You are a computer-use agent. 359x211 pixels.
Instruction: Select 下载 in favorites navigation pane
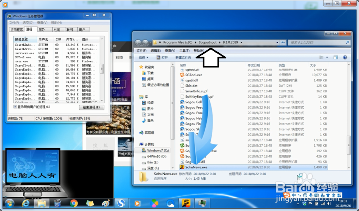click(148, 73)
